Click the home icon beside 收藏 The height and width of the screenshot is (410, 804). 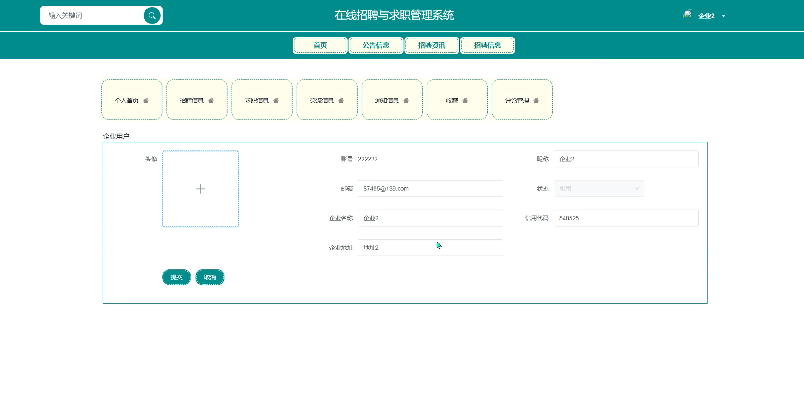point(465,101)
